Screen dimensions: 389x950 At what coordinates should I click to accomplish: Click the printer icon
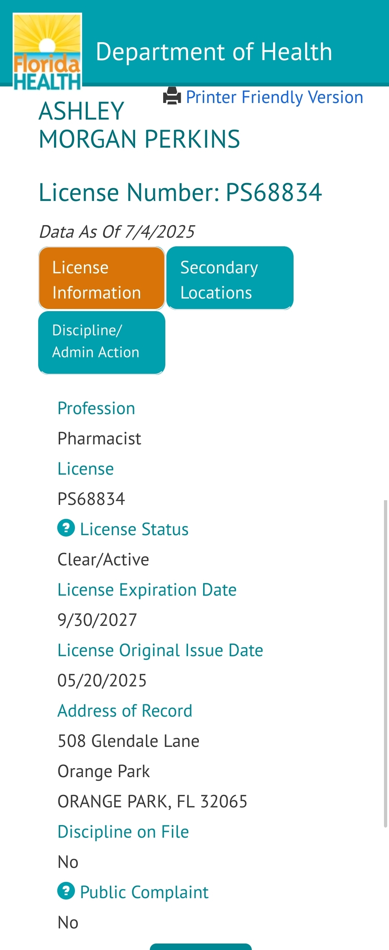click(172, 96)
